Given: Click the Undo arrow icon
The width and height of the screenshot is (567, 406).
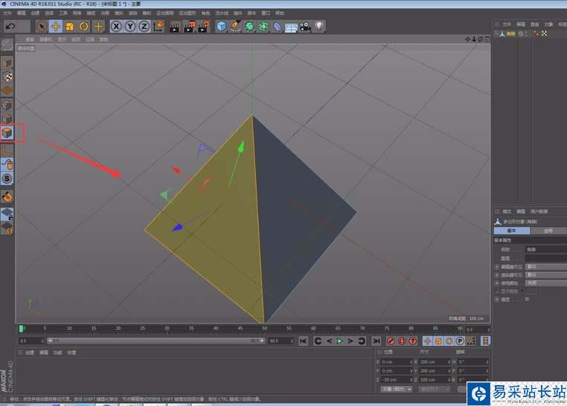Looking at the screenshot, I should point(10,26).
